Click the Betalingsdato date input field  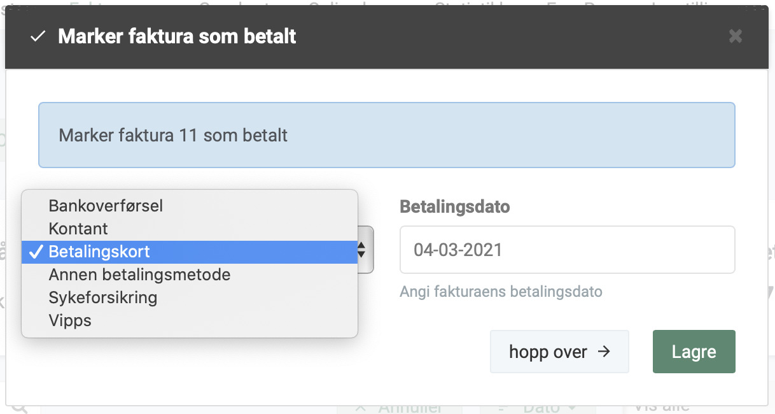click(x=567, y=249)
